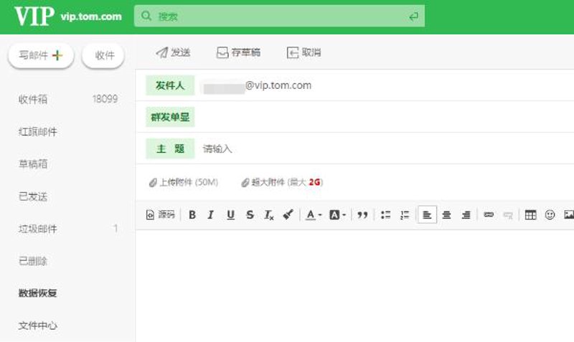Click the sender address @vip.tom.com
The width and height of the screenshot is (574, 342).
click(x=278, y=85)
